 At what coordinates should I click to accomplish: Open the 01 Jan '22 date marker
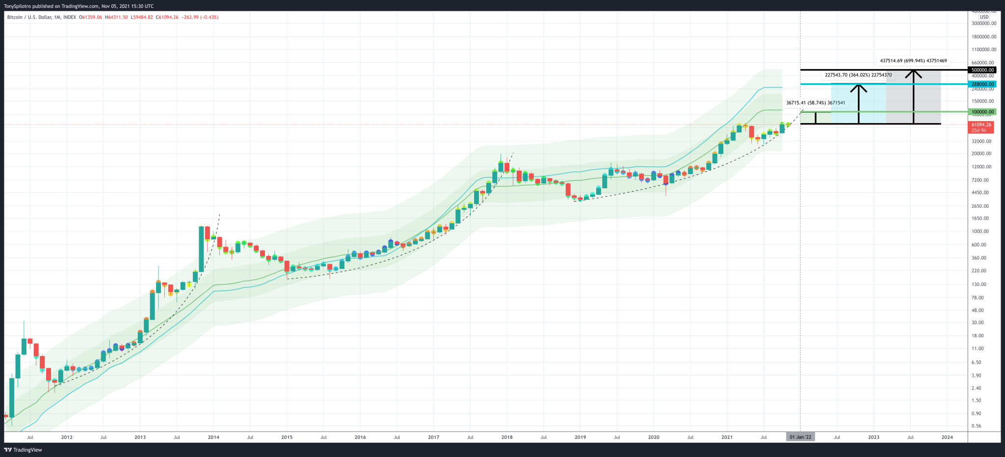pyautogui.click(x=801, y=436)
